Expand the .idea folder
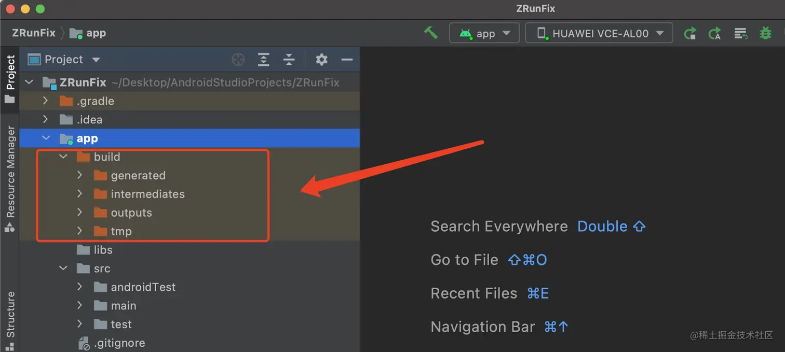Viewport: 785px width, 352px height. (45, 119)
